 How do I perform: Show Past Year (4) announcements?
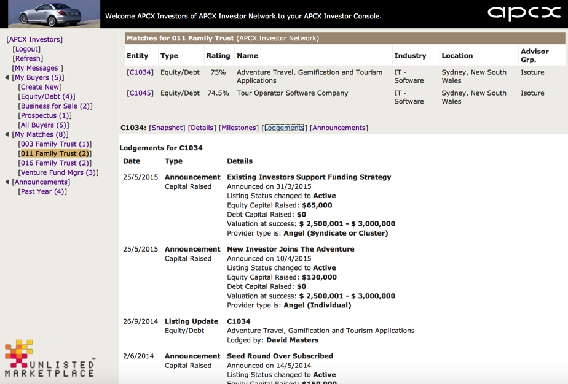(42, 191)
